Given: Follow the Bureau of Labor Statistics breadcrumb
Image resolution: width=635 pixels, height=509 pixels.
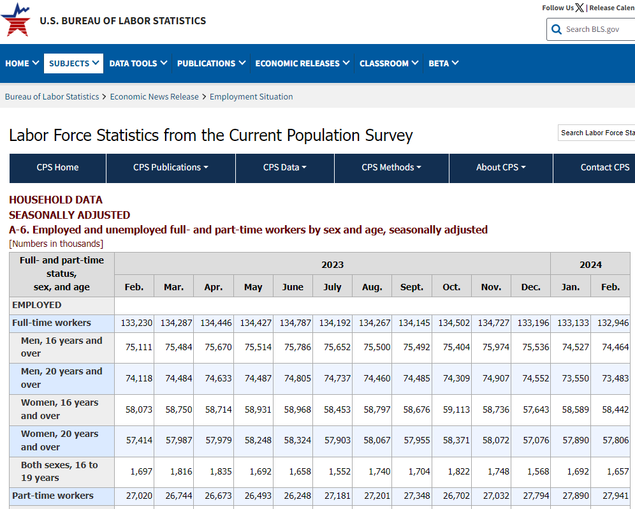Looking at the screenshot, I should (x=52, y=97).
